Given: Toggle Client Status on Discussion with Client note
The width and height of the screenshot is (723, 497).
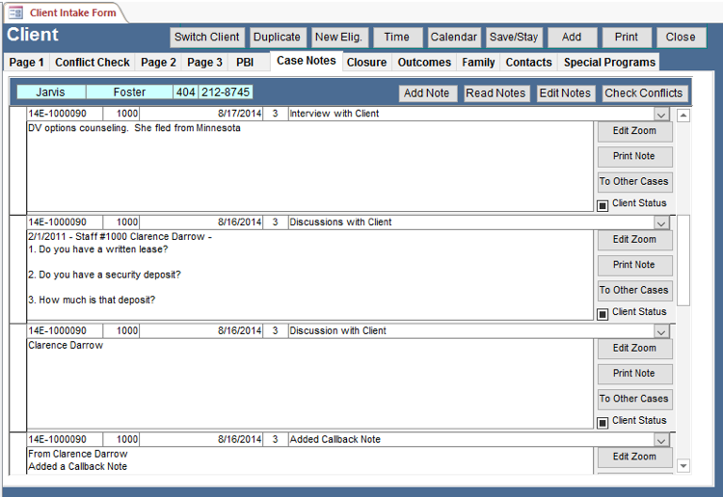Looking at the screenshot, I should pyautogui.click(x=602, y=422).
